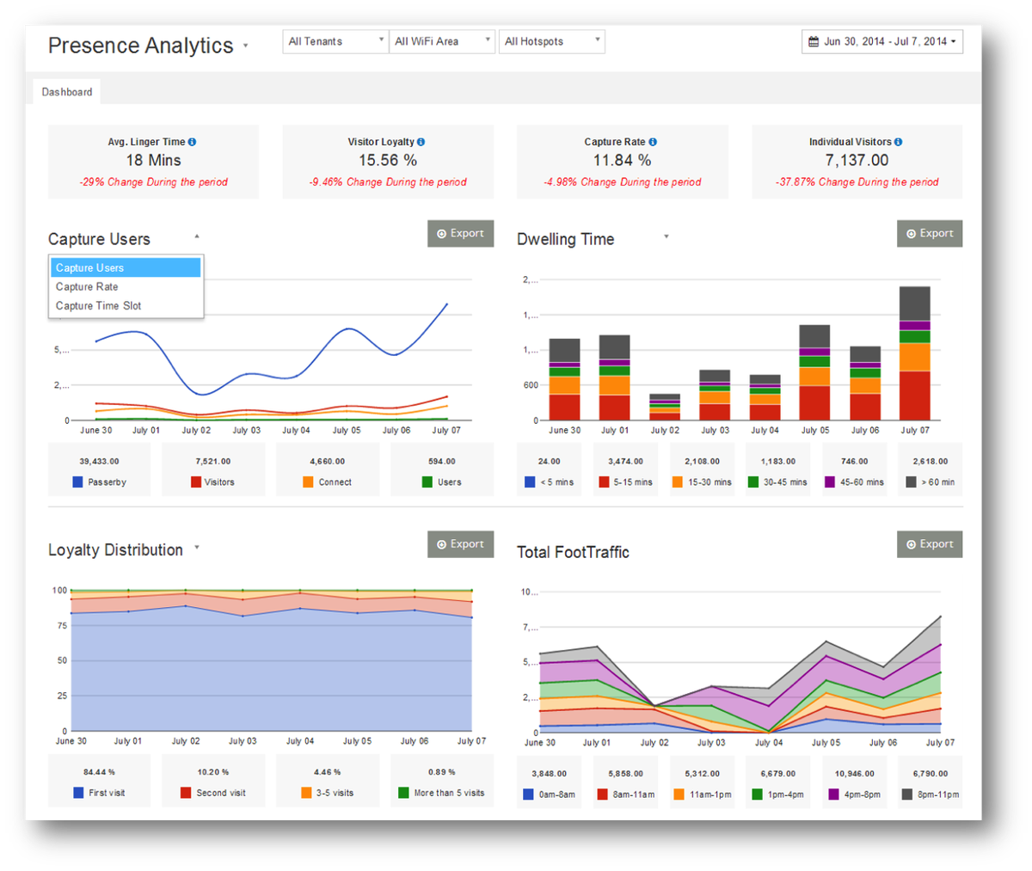The image size is (1032, 871).
Task: Click the 594.00 Users total
Action: (442, 462)
